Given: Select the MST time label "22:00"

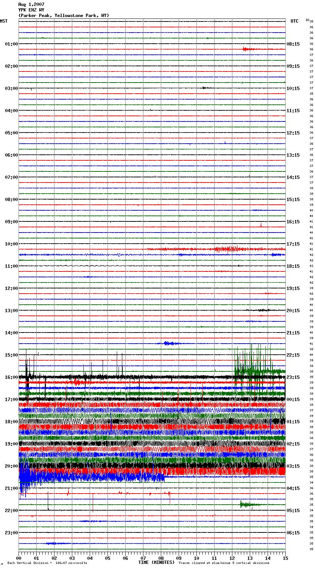Looking at the screenshot, I should point(11,511).
